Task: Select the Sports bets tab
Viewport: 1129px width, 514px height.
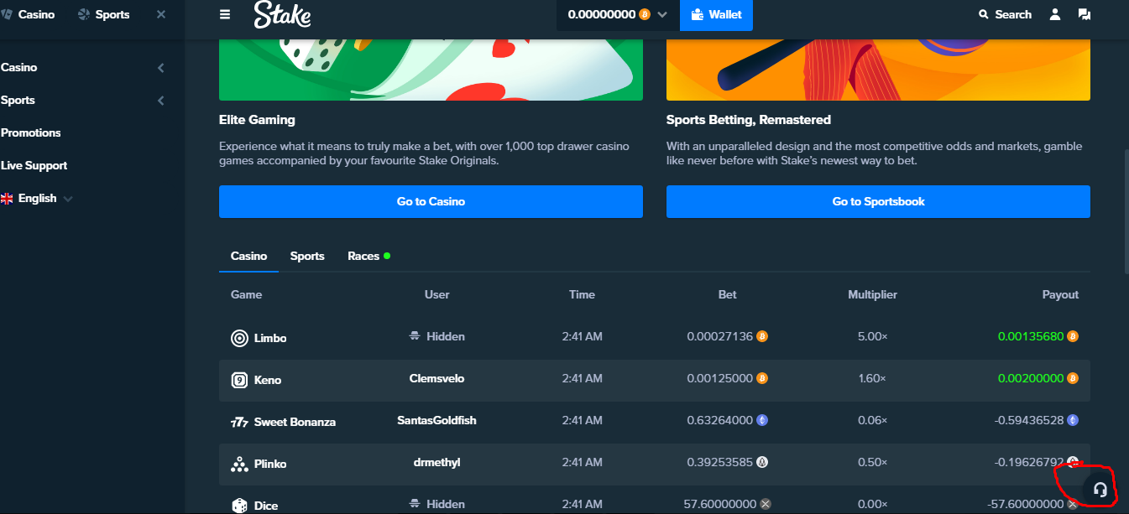Action: click(x=307, y=256)
